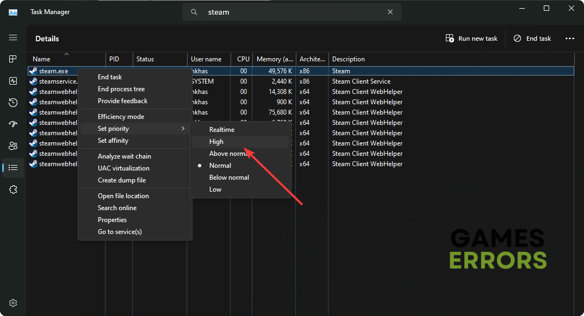584x316 pixels.
Task: Open the Performance page icon
Action: click(x=13, y=81)
